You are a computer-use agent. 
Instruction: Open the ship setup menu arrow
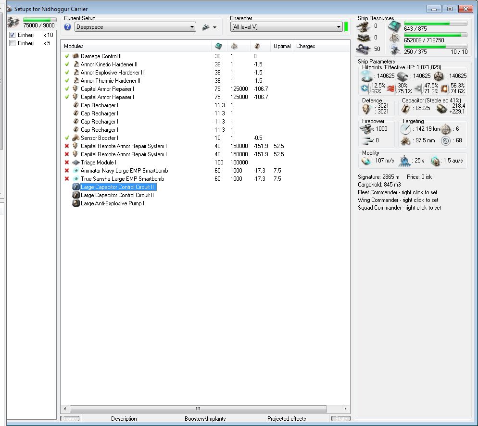(214, 27)
